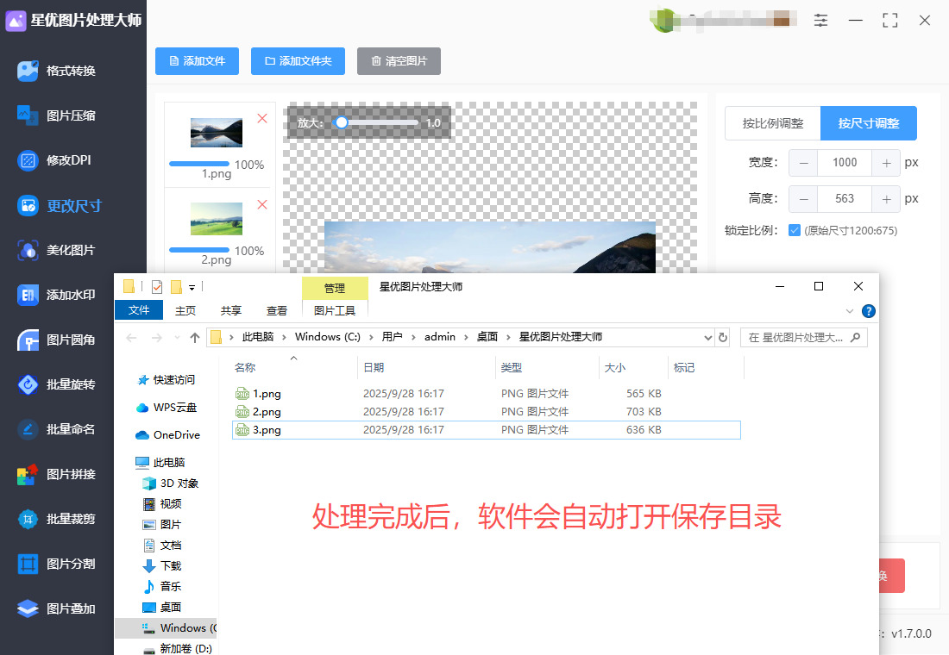
Task: Open the 图片工具 ribbon tab
Action: pos(335,311)
